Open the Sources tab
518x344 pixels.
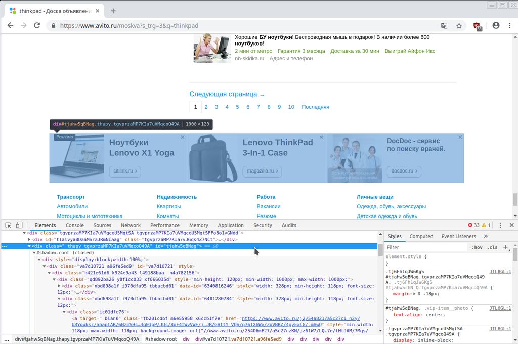(x=102, y=225)
